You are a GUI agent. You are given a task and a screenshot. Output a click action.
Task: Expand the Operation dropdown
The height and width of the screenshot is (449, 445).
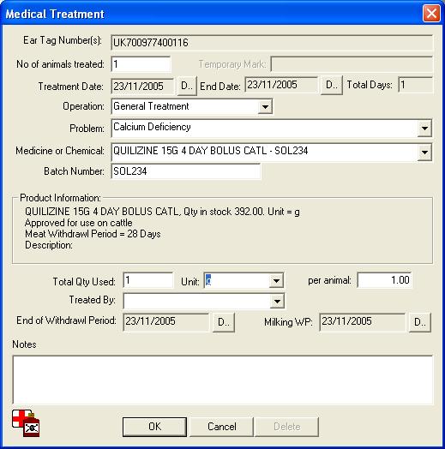265,107
